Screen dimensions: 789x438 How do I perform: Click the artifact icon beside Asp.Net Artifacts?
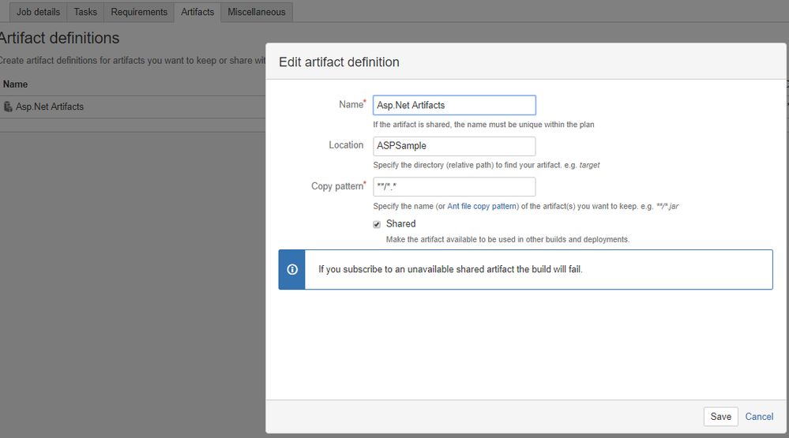[x=8, y=107]
